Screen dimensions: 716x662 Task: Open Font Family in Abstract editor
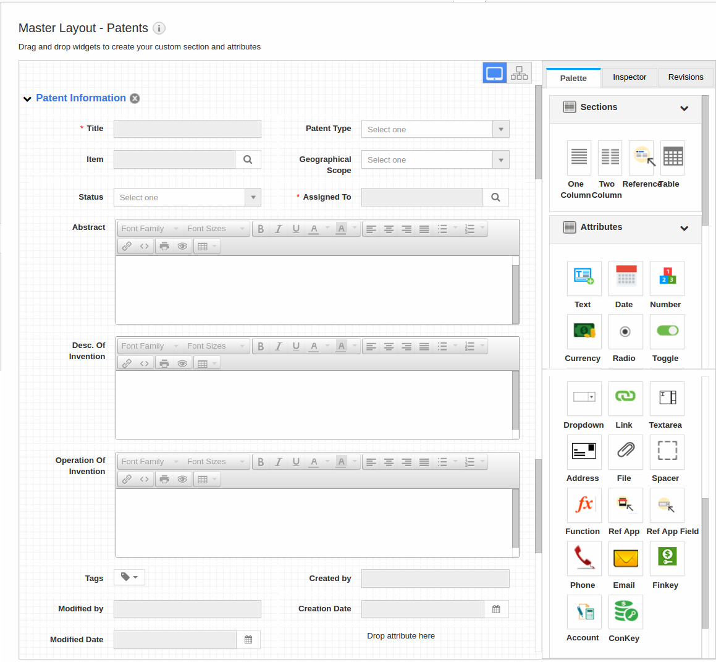(x=150, y=229)
